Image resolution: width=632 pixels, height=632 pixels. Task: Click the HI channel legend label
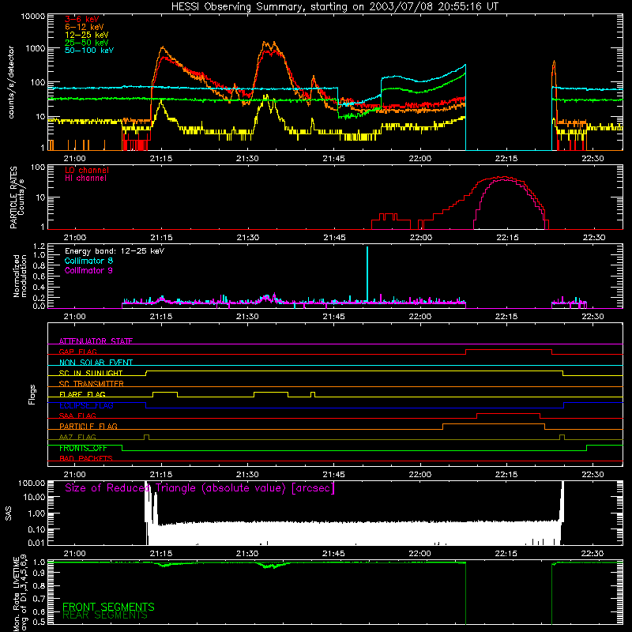[x=86, y=179]
